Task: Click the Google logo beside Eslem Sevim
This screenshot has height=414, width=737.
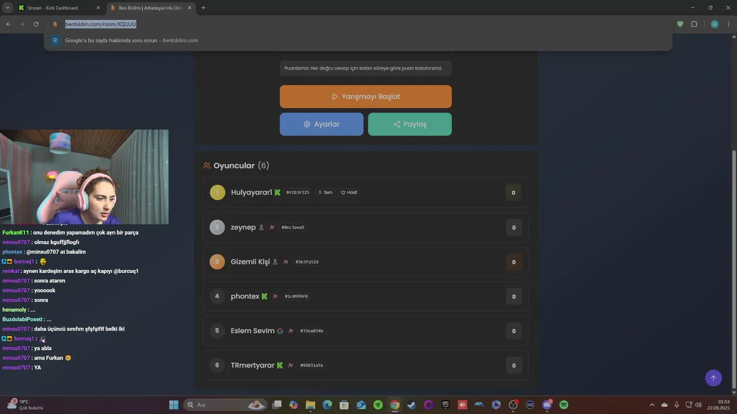Action: click(x=280, y=331)
